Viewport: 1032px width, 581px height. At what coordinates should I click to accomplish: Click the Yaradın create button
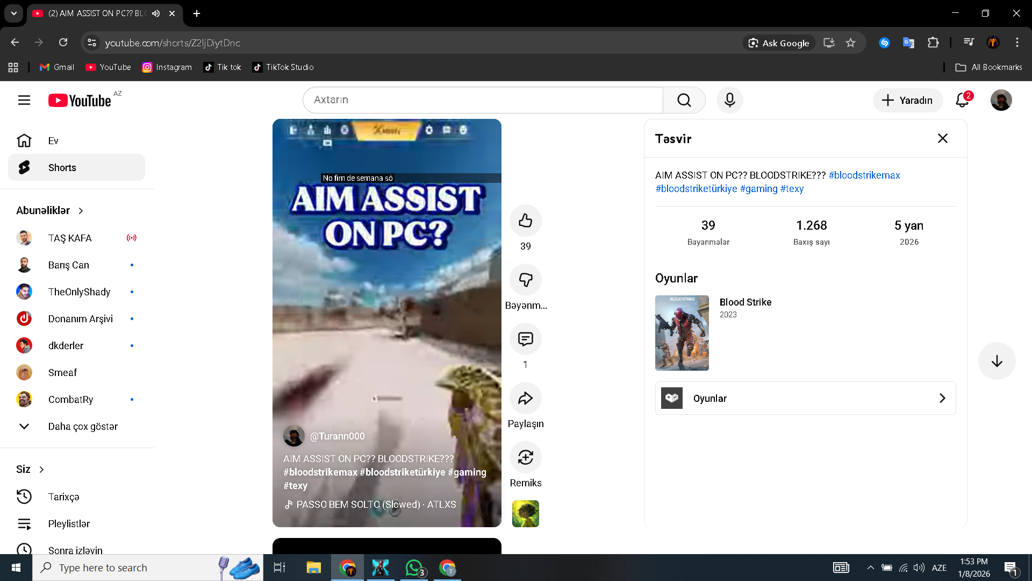point(907,100)
